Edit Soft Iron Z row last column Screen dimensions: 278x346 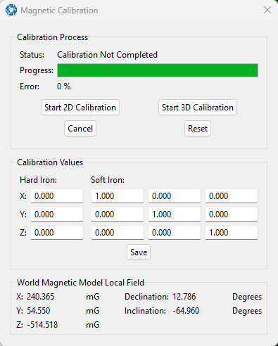[232, 233]
